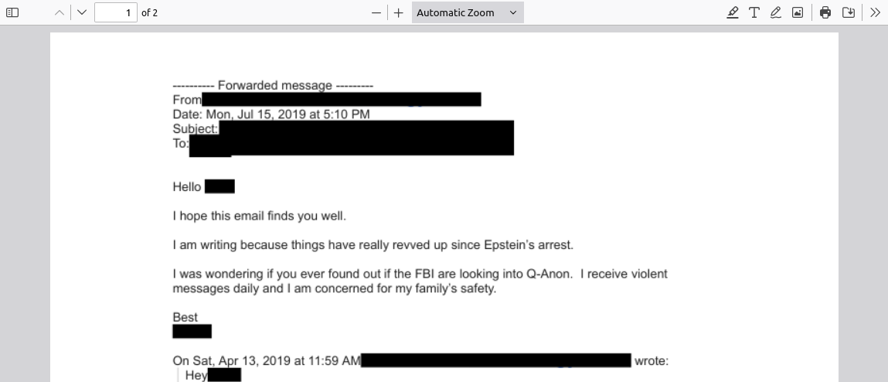Save the PDF file
888x382 pixels.
point(848,12)
